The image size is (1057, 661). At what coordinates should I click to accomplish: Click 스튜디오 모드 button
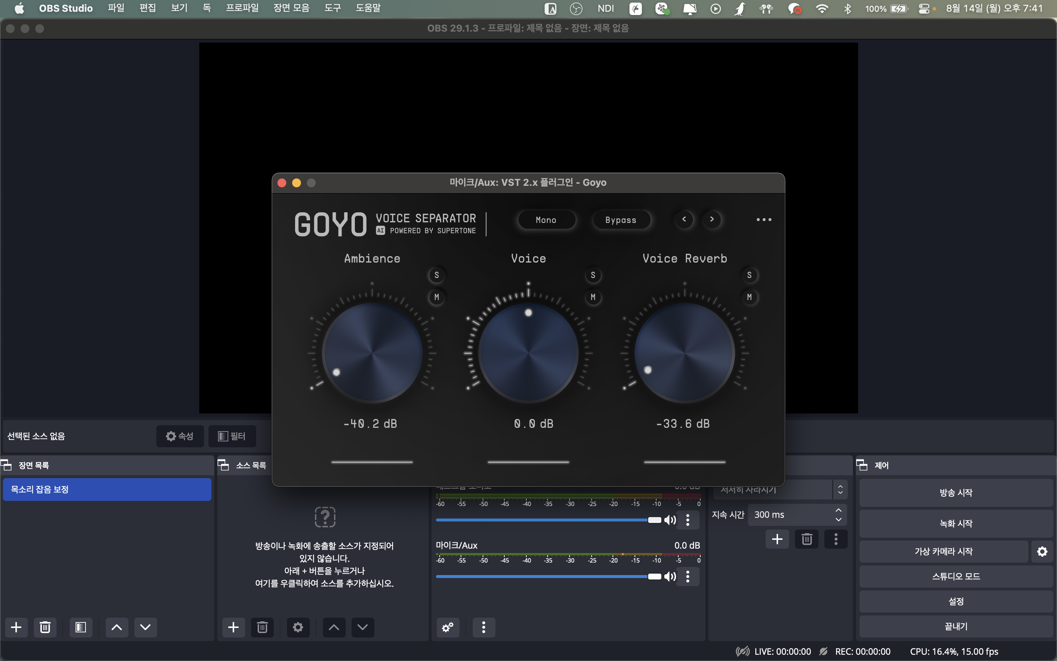[x=956, y=577]
